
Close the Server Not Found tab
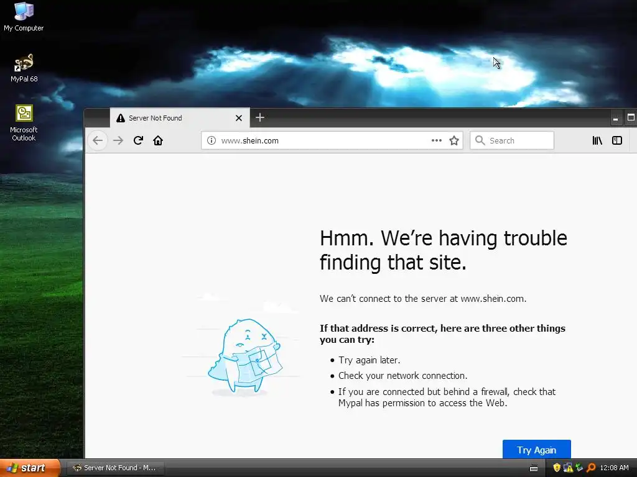point(239,118)
